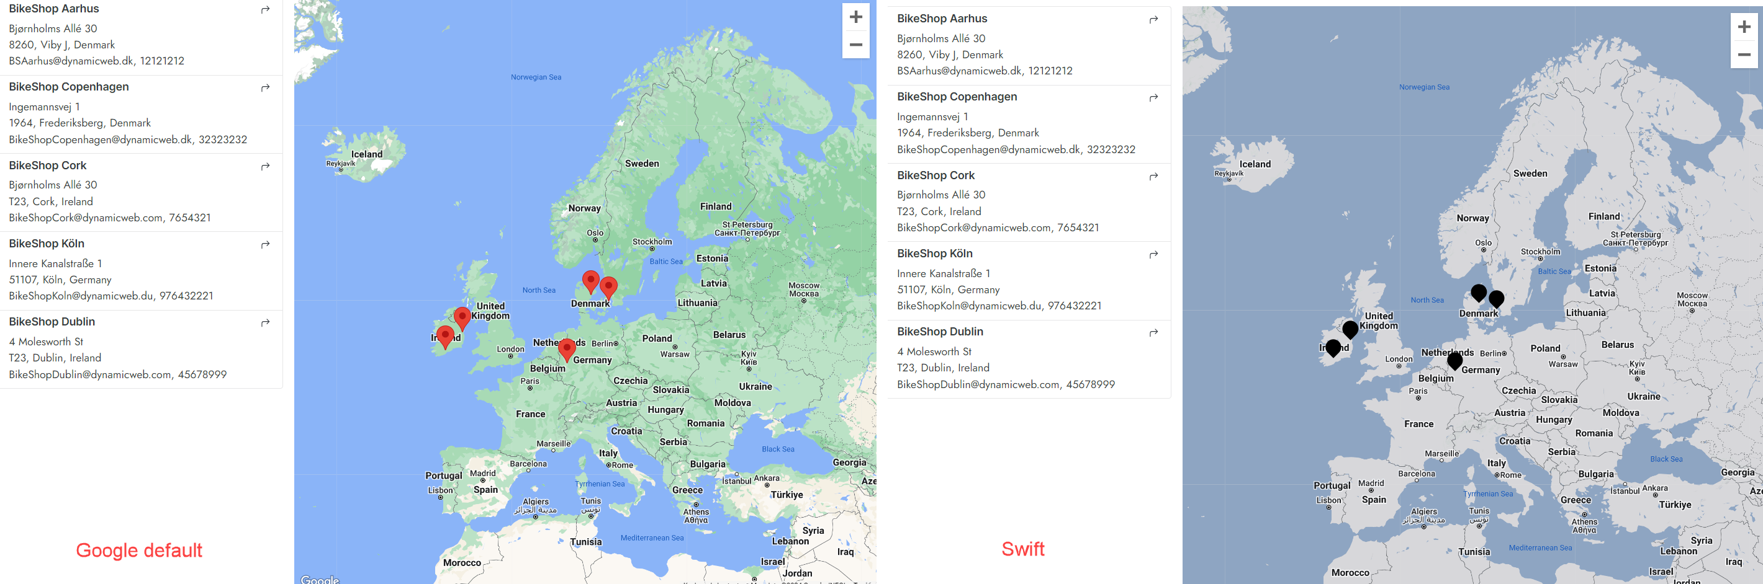1763x584 pixels.
Task: Click Poland label on the colored map
Action: coord(657,338)
